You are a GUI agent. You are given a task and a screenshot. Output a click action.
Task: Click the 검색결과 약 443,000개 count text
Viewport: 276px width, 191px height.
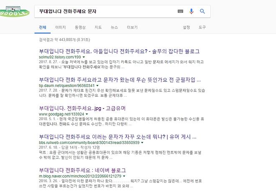pos(64,40)
